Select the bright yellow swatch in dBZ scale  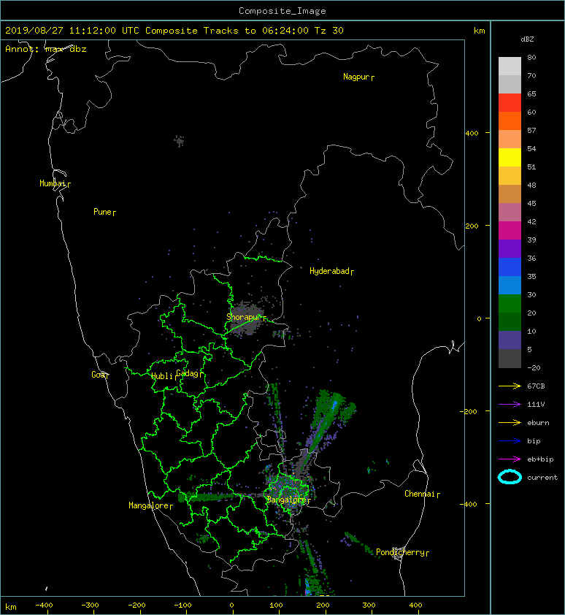click(x=510, y=157)
